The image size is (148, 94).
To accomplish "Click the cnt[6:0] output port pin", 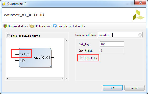I will (x=53, y=57).
